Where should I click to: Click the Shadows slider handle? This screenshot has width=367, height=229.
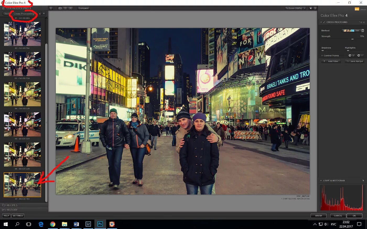(323, 51)
